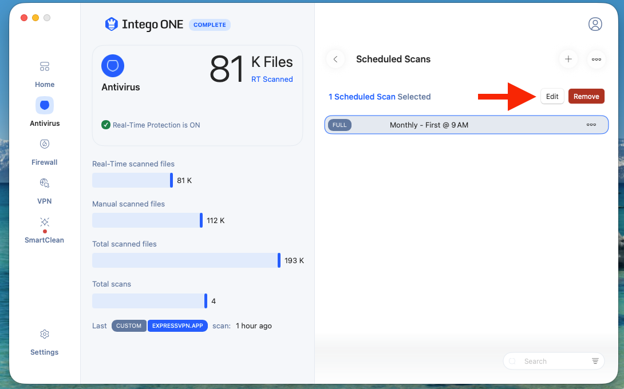Click the green Real-Time Protection checkmark
624x389 pixels.
tap(106, 125)
